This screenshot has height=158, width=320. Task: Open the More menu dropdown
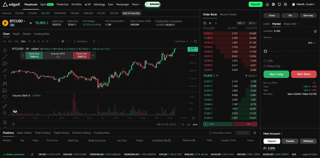136,4
